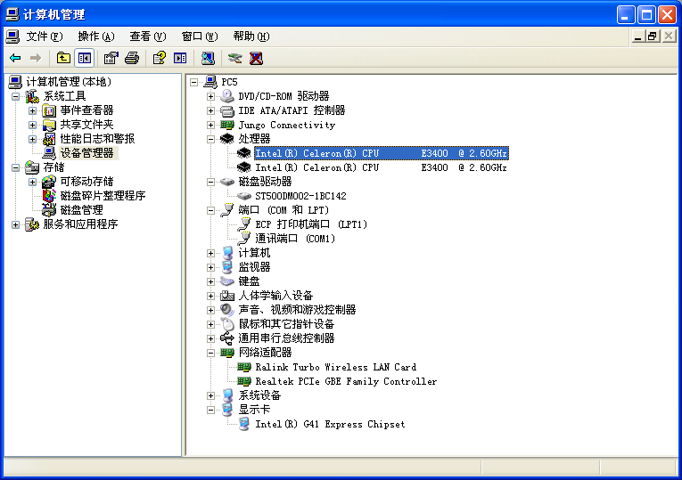Open the system menu icon in menu bar

click(12, 37)
